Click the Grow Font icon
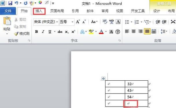The width and height of the screenshot is (176, 108). [x=78, y=22]
